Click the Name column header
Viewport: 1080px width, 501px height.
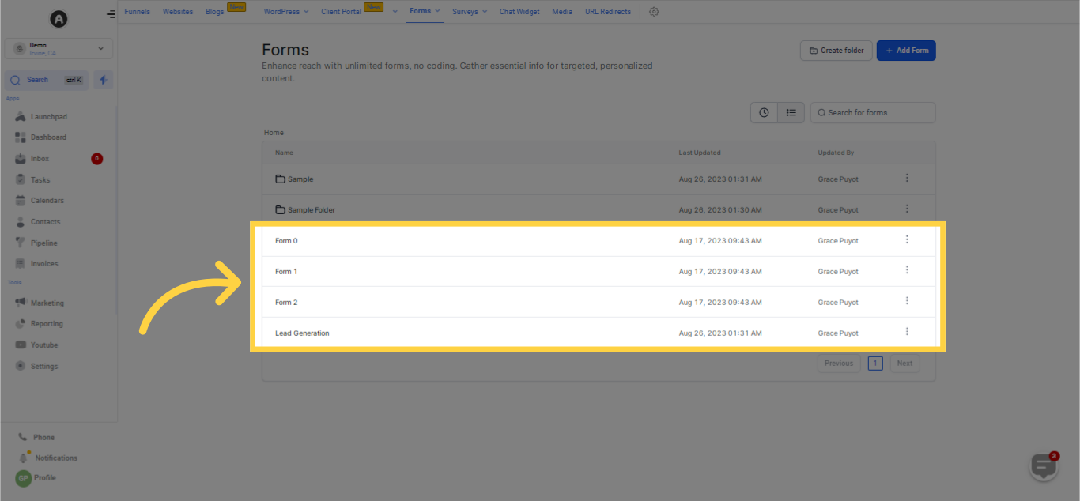point(284,153)
